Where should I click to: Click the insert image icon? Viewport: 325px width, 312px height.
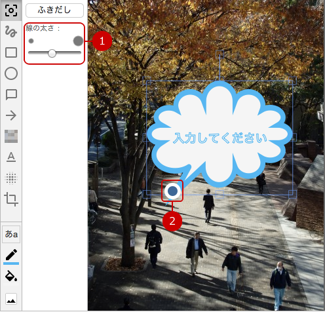(x=11, y=299)
